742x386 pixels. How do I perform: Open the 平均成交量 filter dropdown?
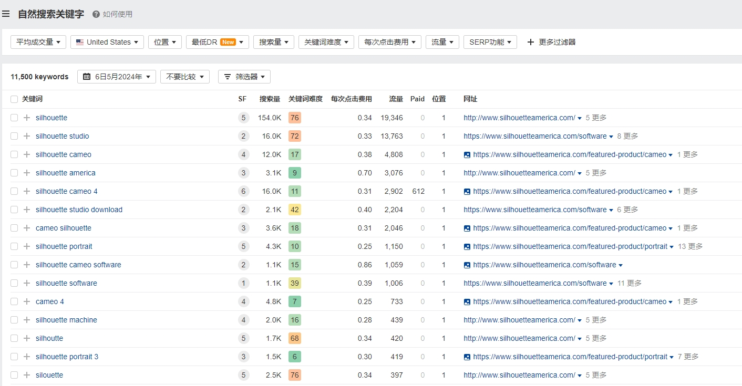point(38,42)
